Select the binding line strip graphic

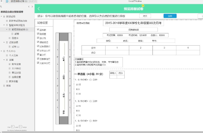(64, 78)
